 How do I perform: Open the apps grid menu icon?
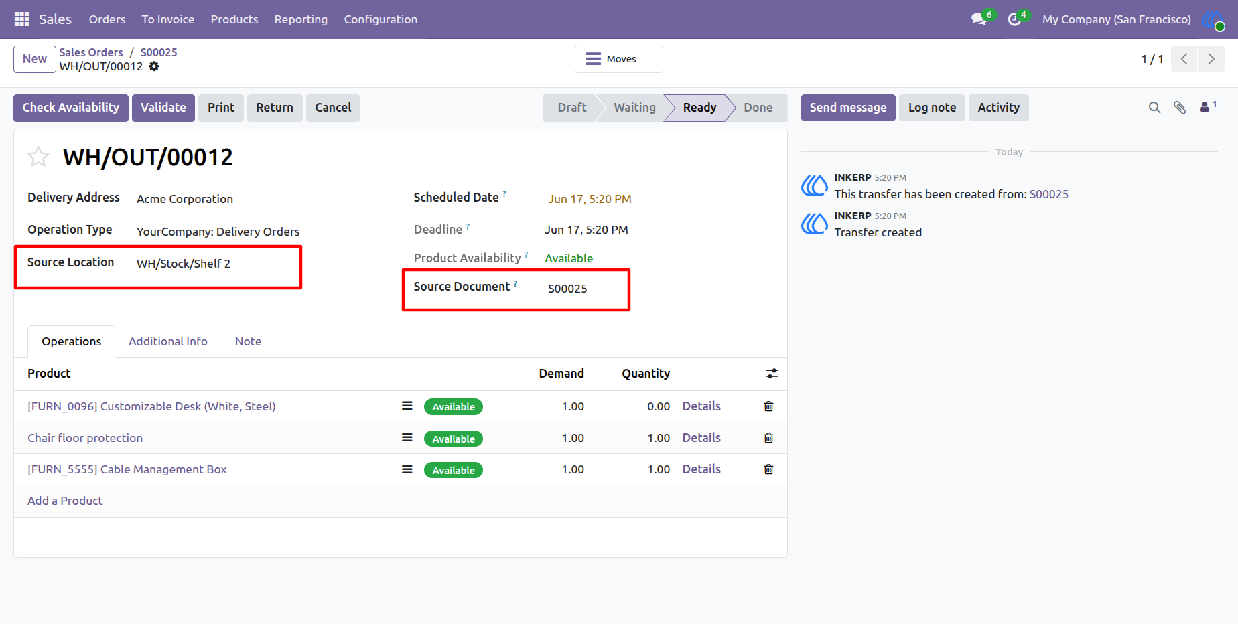(21, 19)
